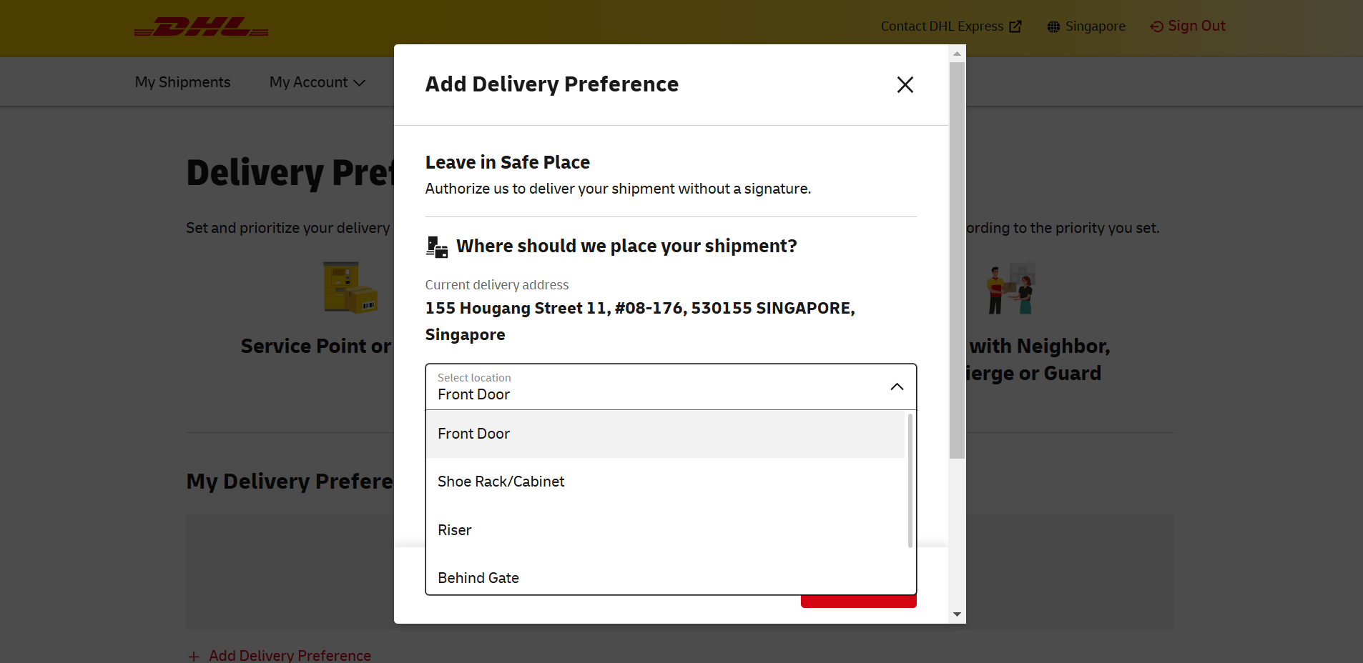Switch to My Shipments
The height and width of the screenshot is (663, 1363).
point(182,82)
